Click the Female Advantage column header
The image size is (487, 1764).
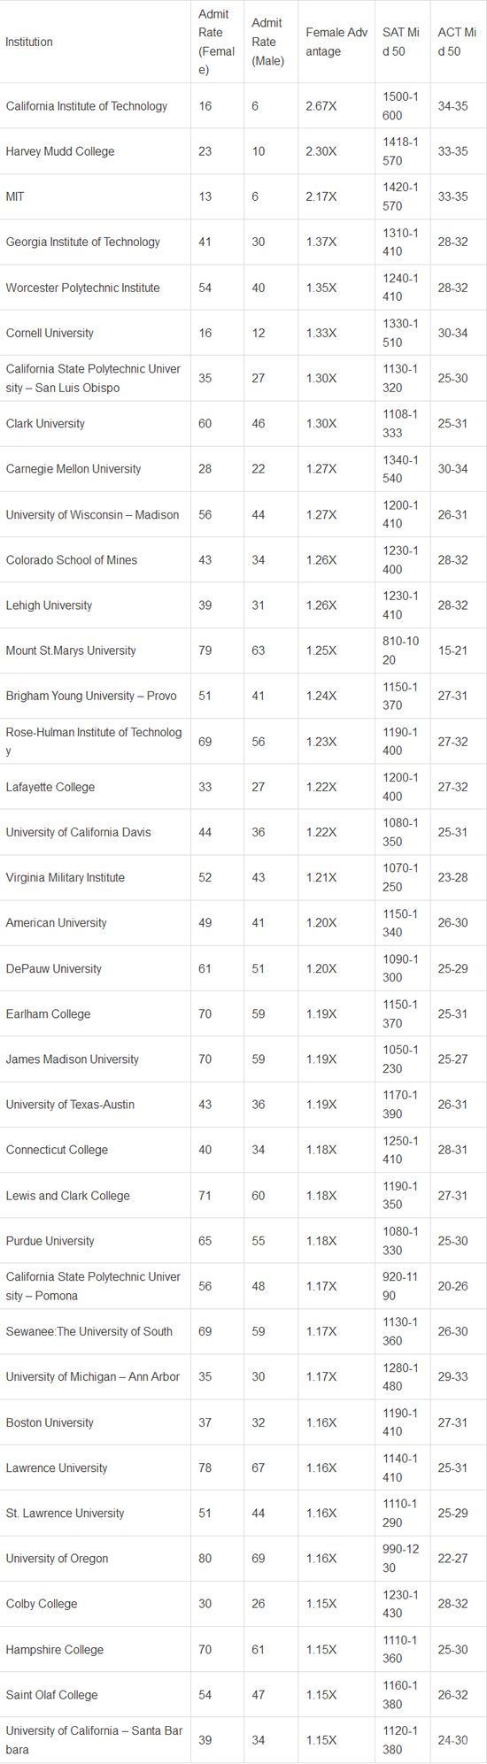click(336, 42)
